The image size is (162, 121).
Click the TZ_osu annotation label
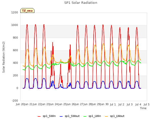pyautogui.click(x=27, y=11)
